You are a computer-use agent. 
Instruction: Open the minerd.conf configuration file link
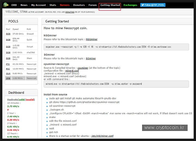point(72,71)
